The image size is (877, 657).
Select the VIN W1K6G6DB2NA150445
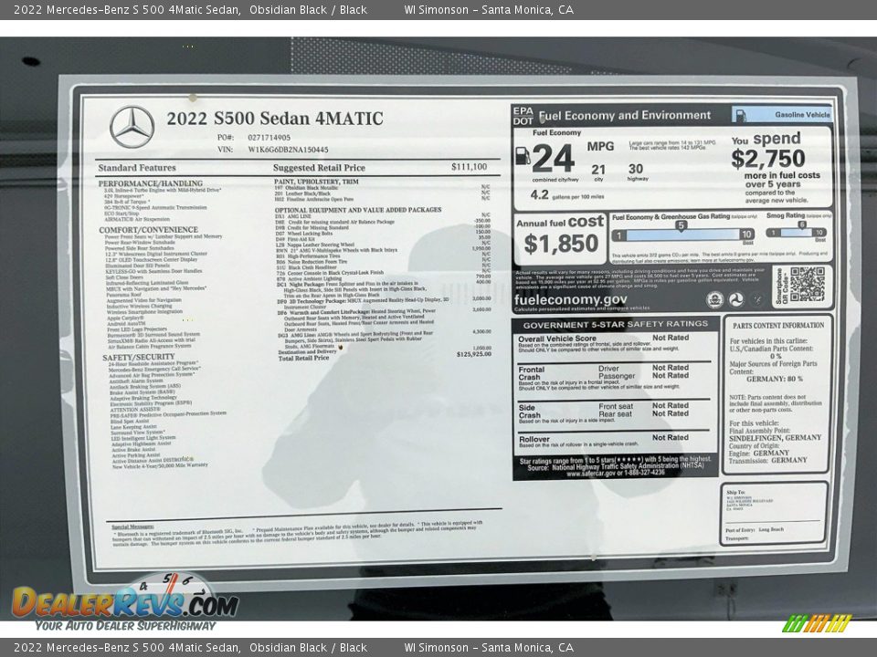288,150
